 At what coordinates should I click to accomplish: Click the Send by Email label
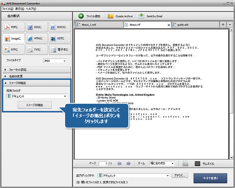pyautogui.click(x=154, y=16)
